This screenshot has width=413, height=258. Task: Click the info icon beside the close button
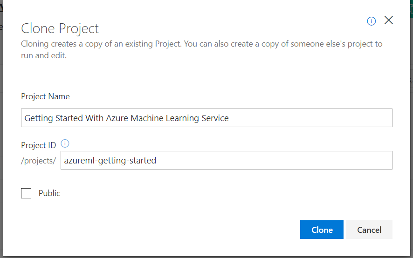point(372,21)
